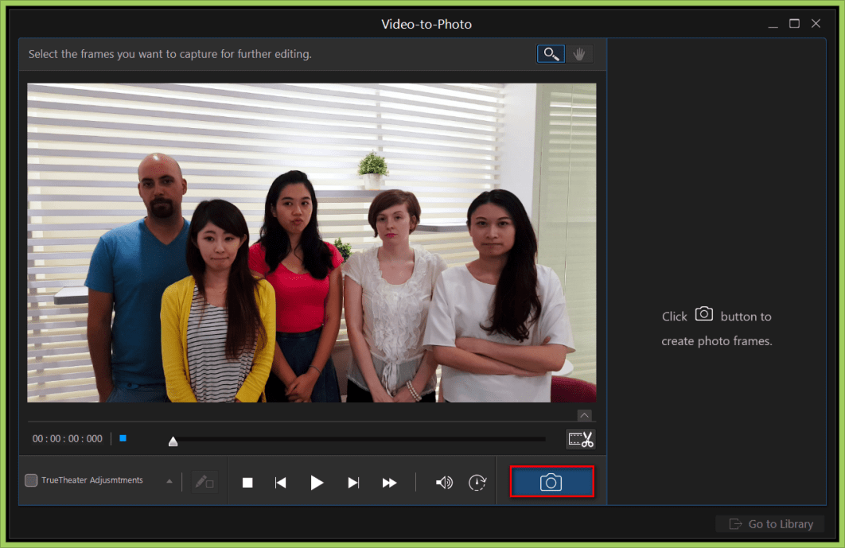Open the volume speaker control

444,483
